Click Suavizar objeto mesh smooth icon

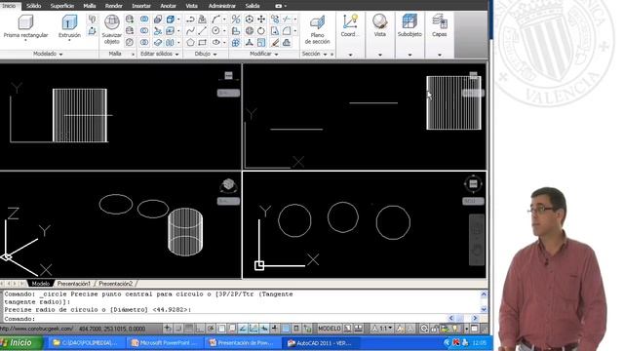[x=112, y=22]
